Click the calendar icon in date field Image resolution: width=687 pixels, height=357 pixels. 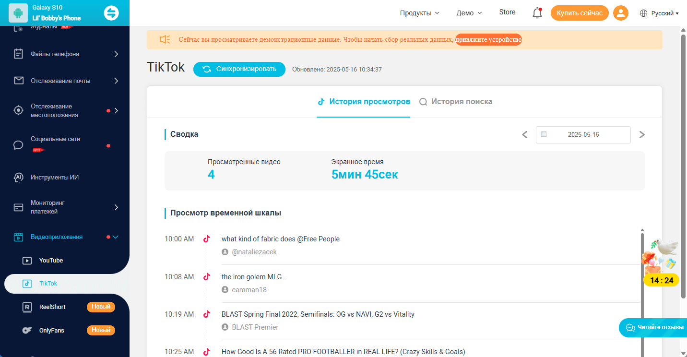point(544,134)
